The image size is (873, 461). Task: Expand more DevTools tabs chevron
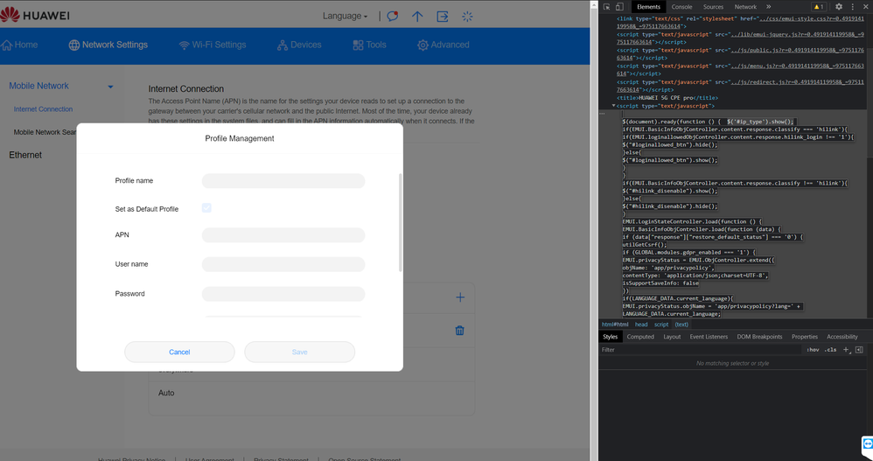769,7
